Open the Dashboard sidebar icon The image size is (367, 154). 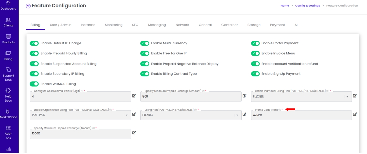click(x=8, y=3)
